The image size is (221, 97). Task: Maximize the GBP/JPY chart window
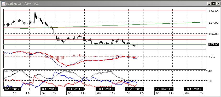[x=213, y=4]
